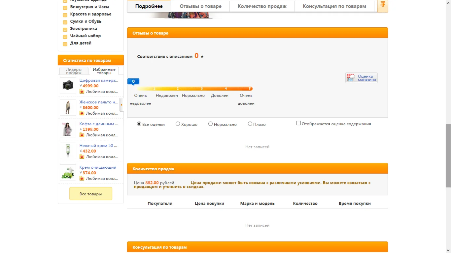Screen dimensions: 451x253
Task: Open the Избранные товары tab
Action: coord(104,71)
